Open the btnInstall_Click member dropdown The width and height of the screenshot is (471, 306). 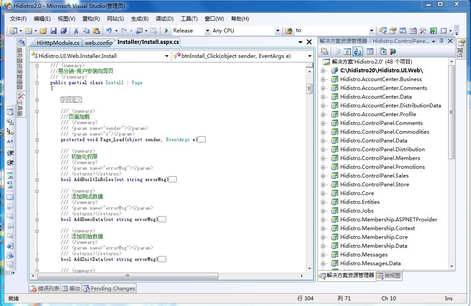click(310, 56)
